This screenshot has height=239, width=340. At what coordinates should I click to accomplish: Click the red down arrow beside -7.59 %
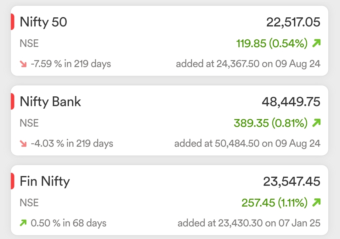(23, 64)
